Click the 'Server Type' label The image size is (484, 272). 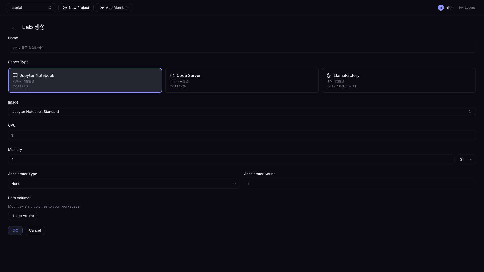click(x=18, y=62)
